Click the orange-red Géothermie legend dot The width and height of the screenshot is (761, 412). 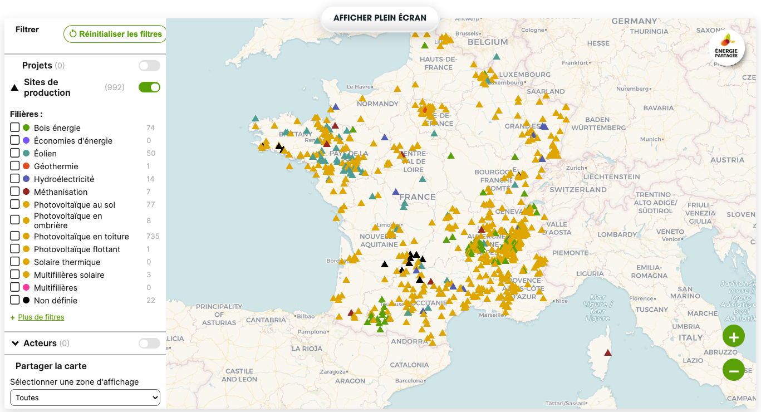(x=26, y=166)
